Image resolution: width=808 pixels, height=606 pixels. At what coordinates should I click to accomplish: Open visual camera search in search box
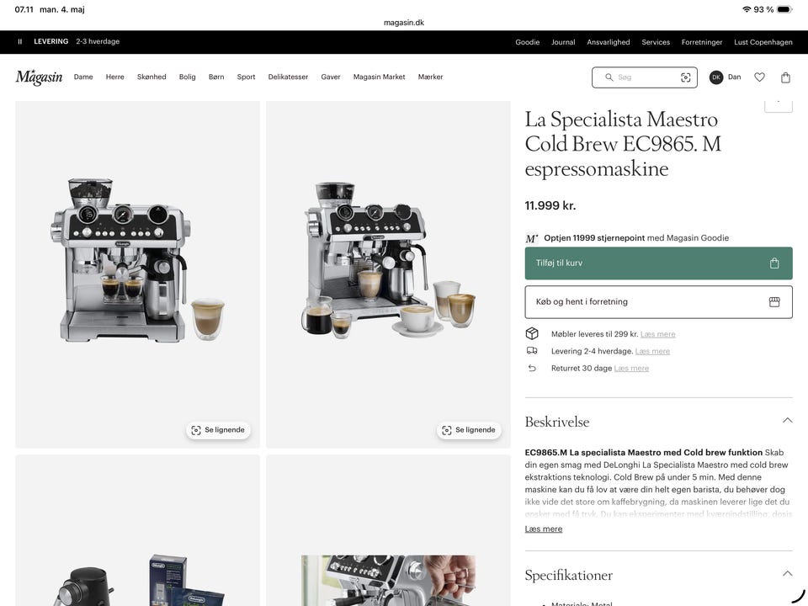tap(685, 77)
